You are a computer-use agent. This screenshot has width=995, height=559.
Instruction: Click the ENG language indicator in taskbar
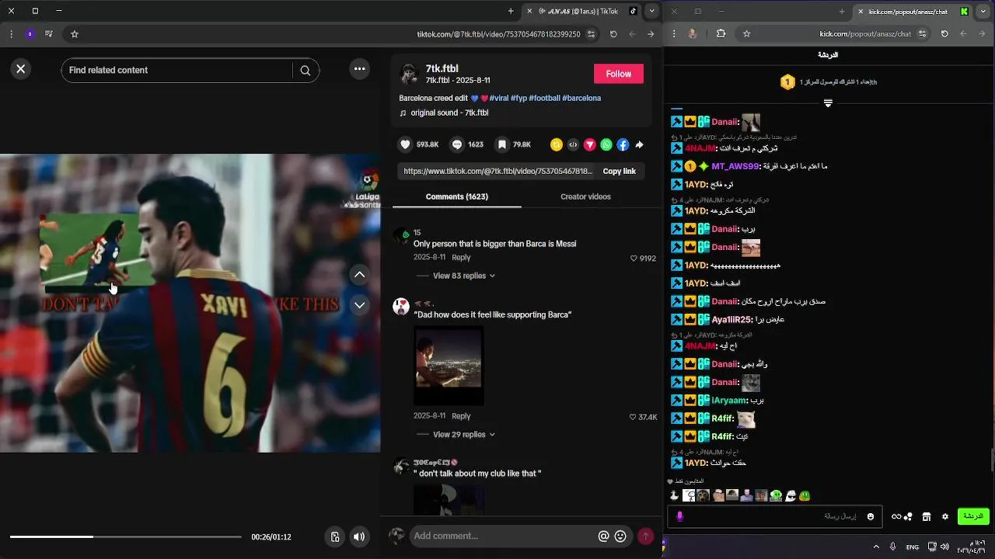tap(913, 547)
